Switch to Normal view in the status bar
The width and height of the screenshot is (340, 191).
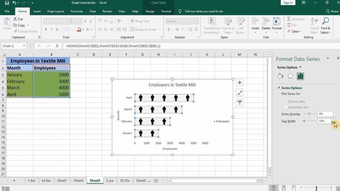pos(274,188)
